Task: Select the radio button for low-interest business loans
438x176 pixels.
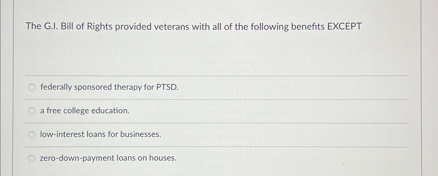Action: point(32,134)
